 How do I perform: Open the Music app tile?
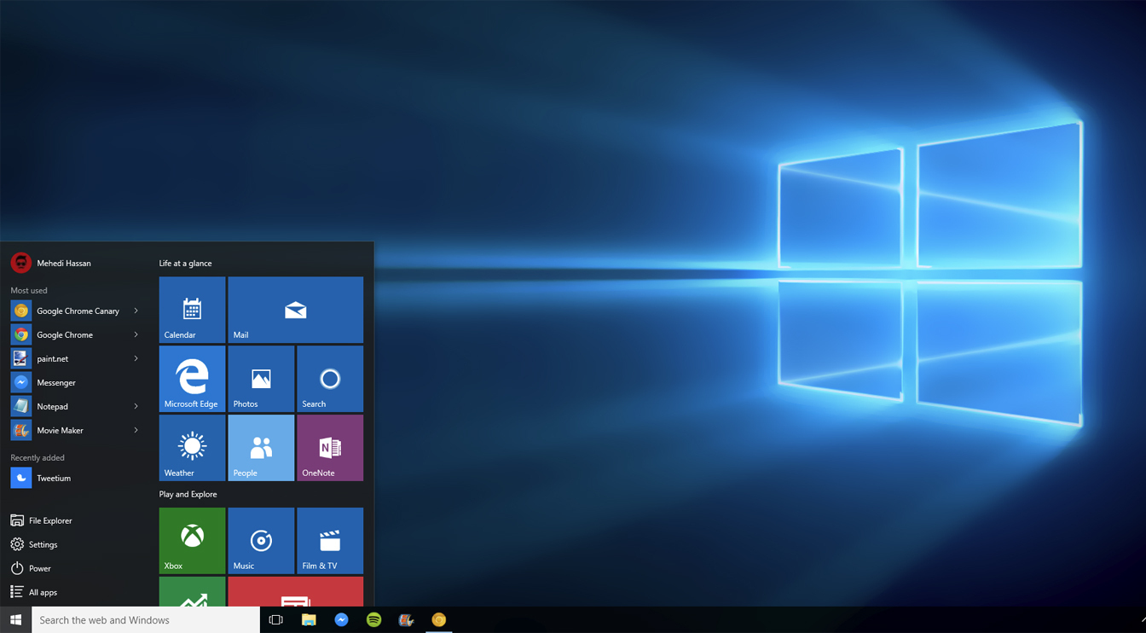(x=261, y=539)
